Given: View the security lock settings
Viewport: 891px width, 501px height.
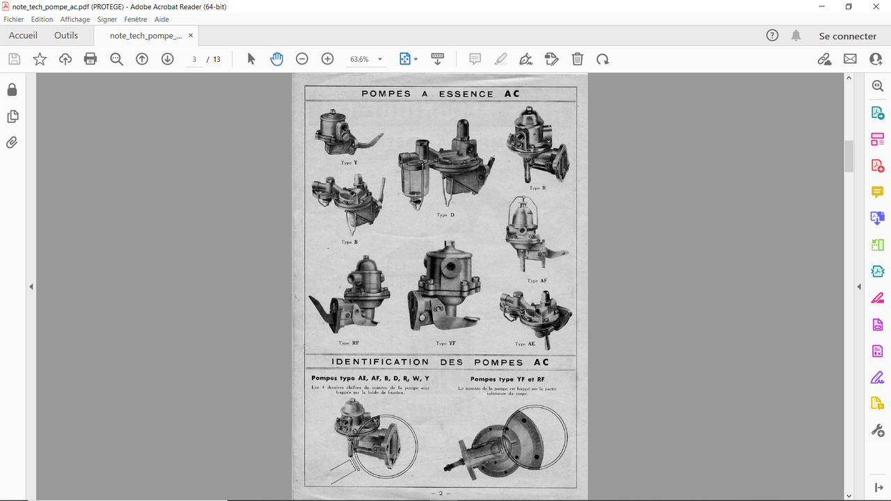Looking at the screenshot, I should click(12, 90).
